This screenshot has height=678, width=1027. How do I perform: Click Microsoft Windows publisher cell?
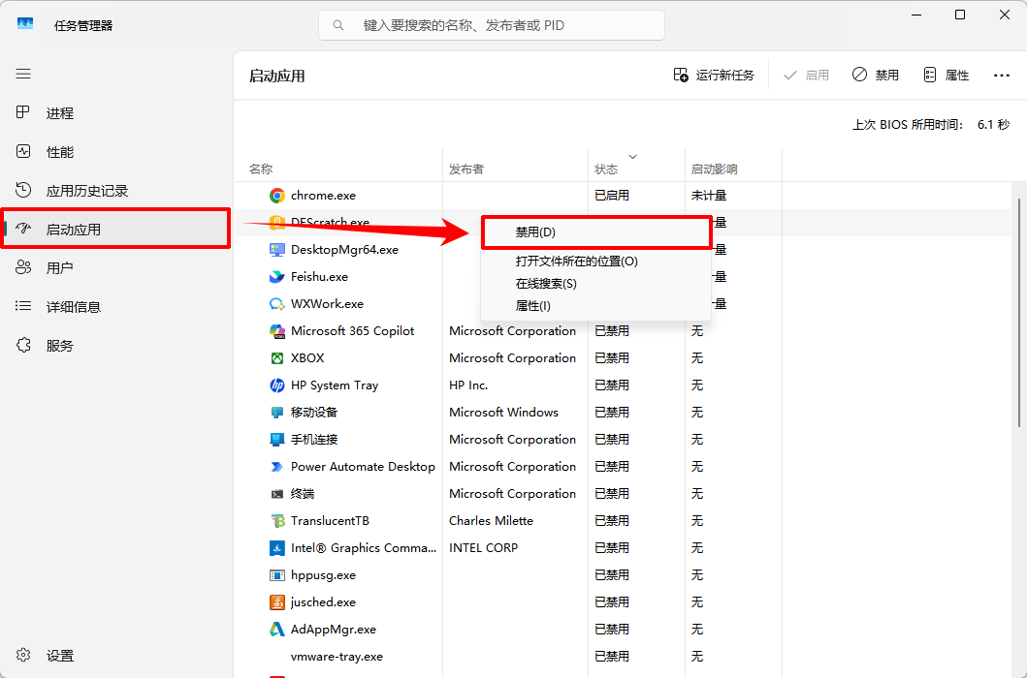pyautogui.click(x=503, y=413)
